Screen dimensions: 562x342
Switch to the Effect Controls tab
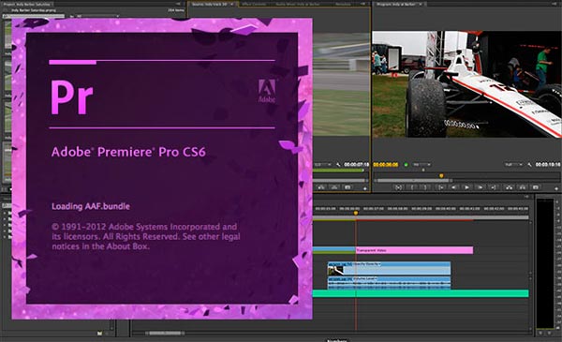tap(254, 5)
